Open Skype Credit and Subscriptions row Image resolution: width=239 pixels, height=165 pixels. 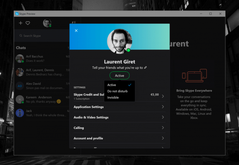[x=119, y=96]
